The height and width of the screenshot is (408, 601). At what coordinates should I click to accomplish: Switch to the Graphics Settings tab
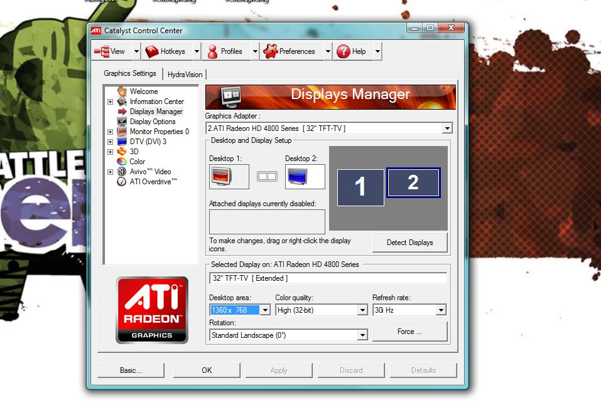[x=130, y=73]
